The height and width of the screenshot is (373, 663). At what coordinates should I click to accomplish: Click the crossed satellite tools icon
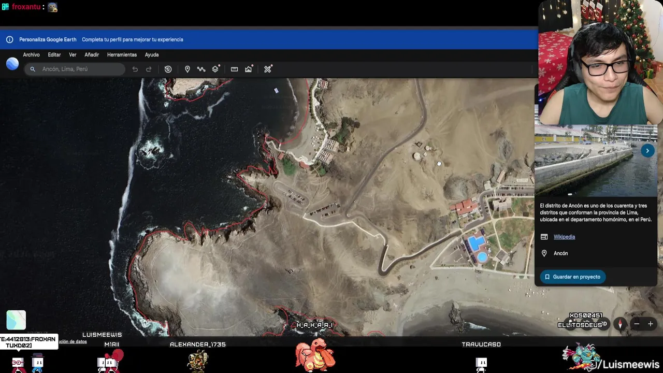[x=268, y=69]
